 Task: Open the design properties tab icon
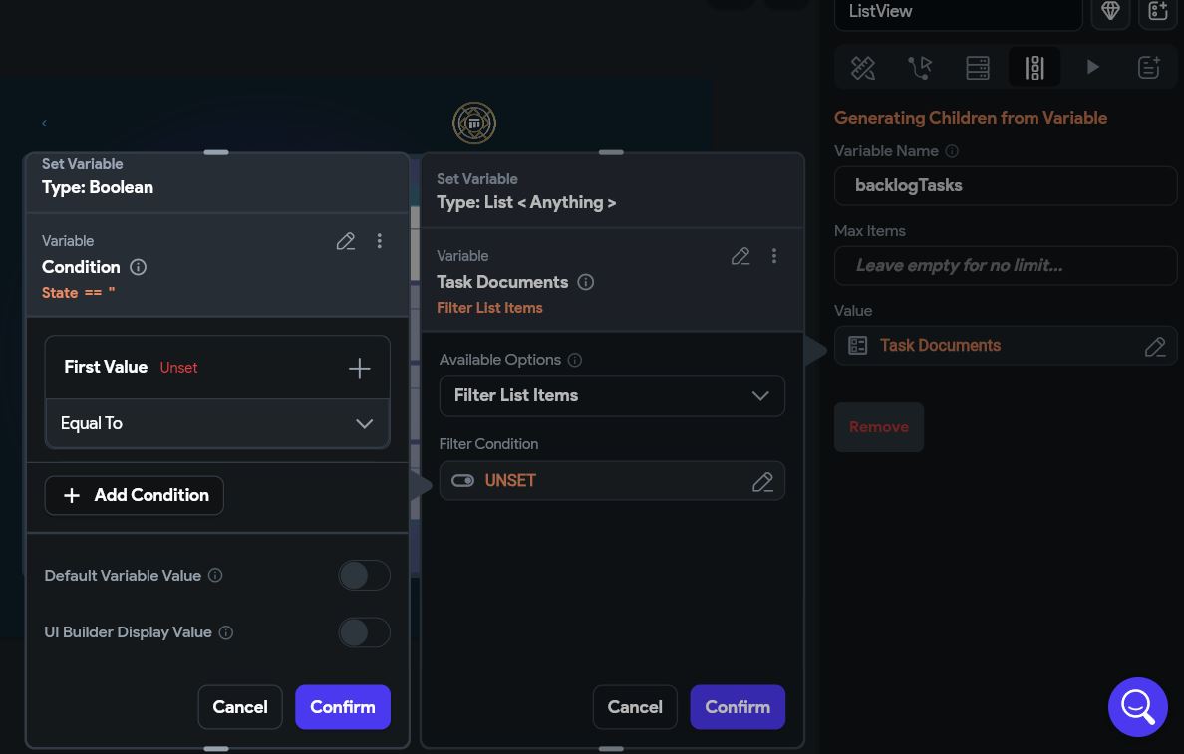[x=863, y=68]
